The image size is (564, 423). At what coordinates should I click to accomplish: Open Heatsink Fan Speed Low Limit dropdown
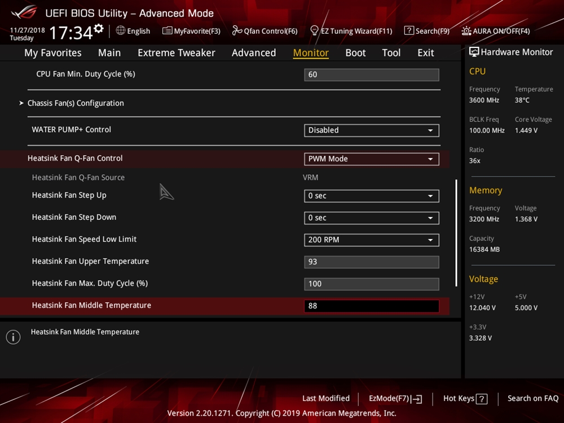372,240
